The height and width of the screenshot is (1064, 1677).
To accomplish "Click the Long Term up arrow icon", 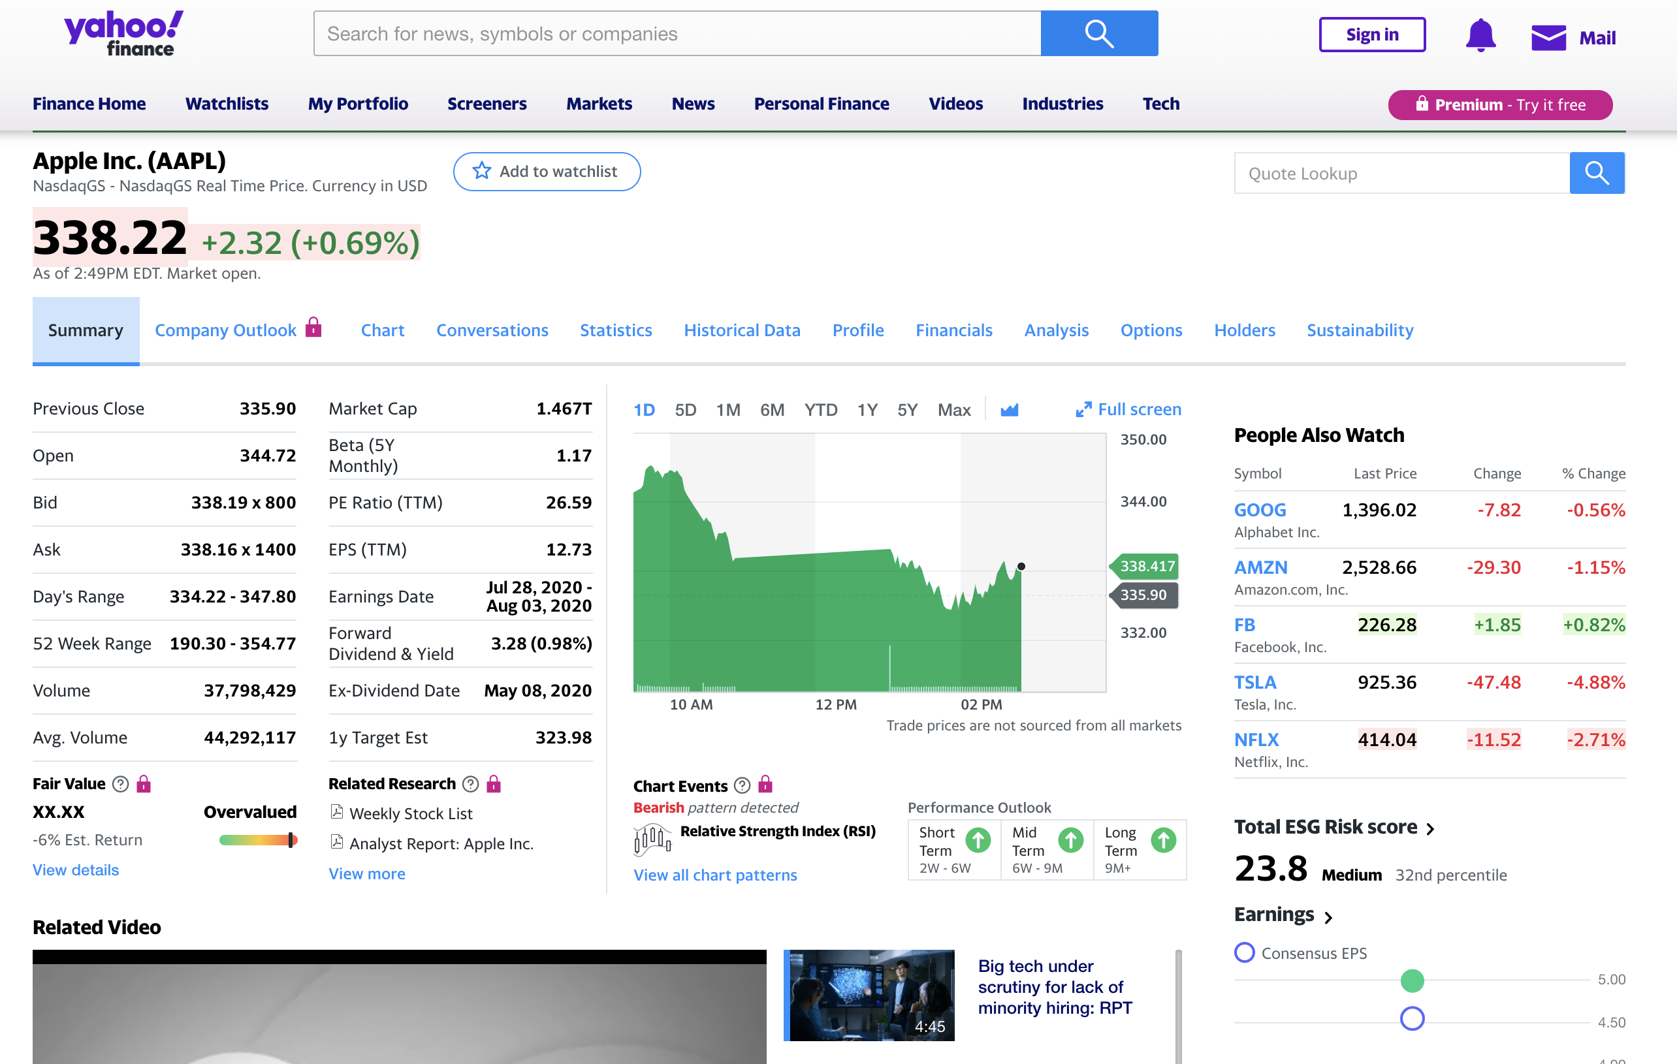I will coord(1163,841).
